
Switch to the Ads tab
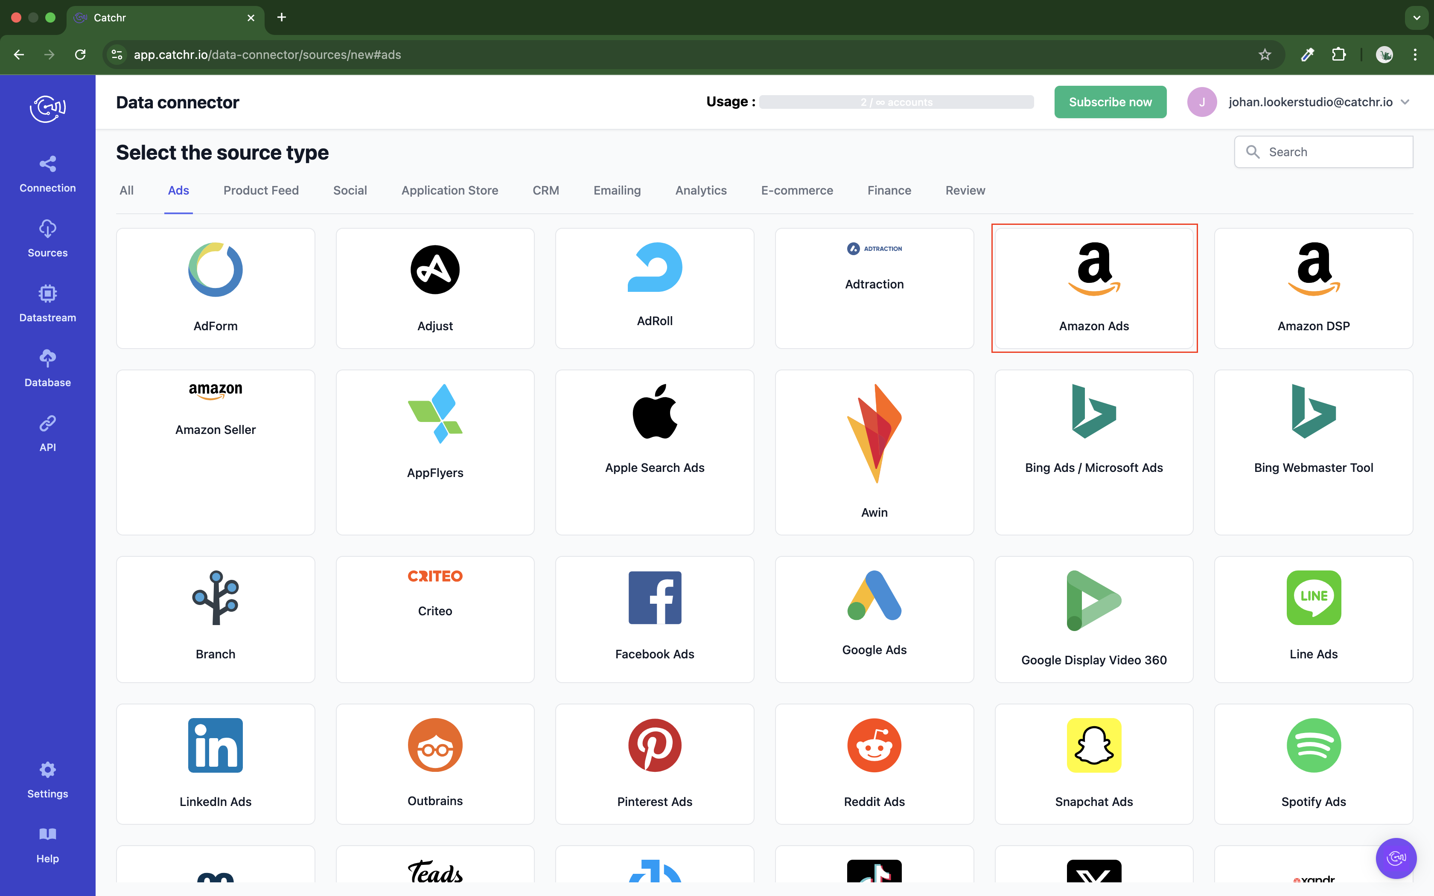[178, 190]
